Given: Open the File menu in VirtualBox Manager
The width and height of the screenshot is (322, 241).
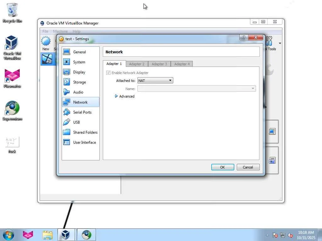Looking at the screenshot, I should click(x=45, y=31).
